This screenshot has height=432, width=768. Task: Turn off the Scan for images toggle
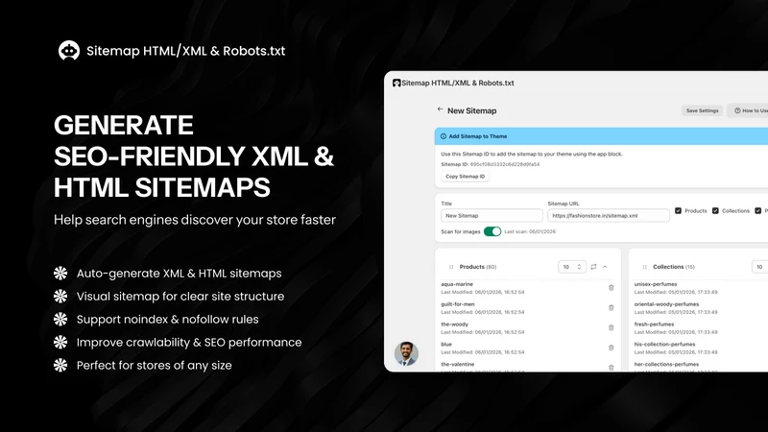(492, 231)
